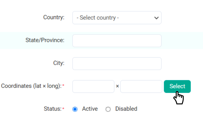Click the 'Status:' field label
Screen dimensions: 203x118
52,109
